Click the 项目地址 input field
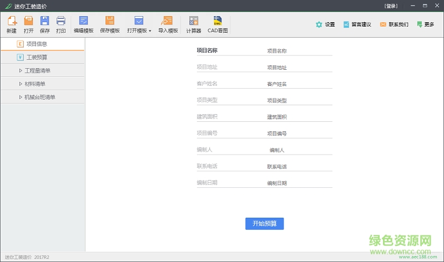This screenshot has width=444, height=262. [x=277, y=68]
